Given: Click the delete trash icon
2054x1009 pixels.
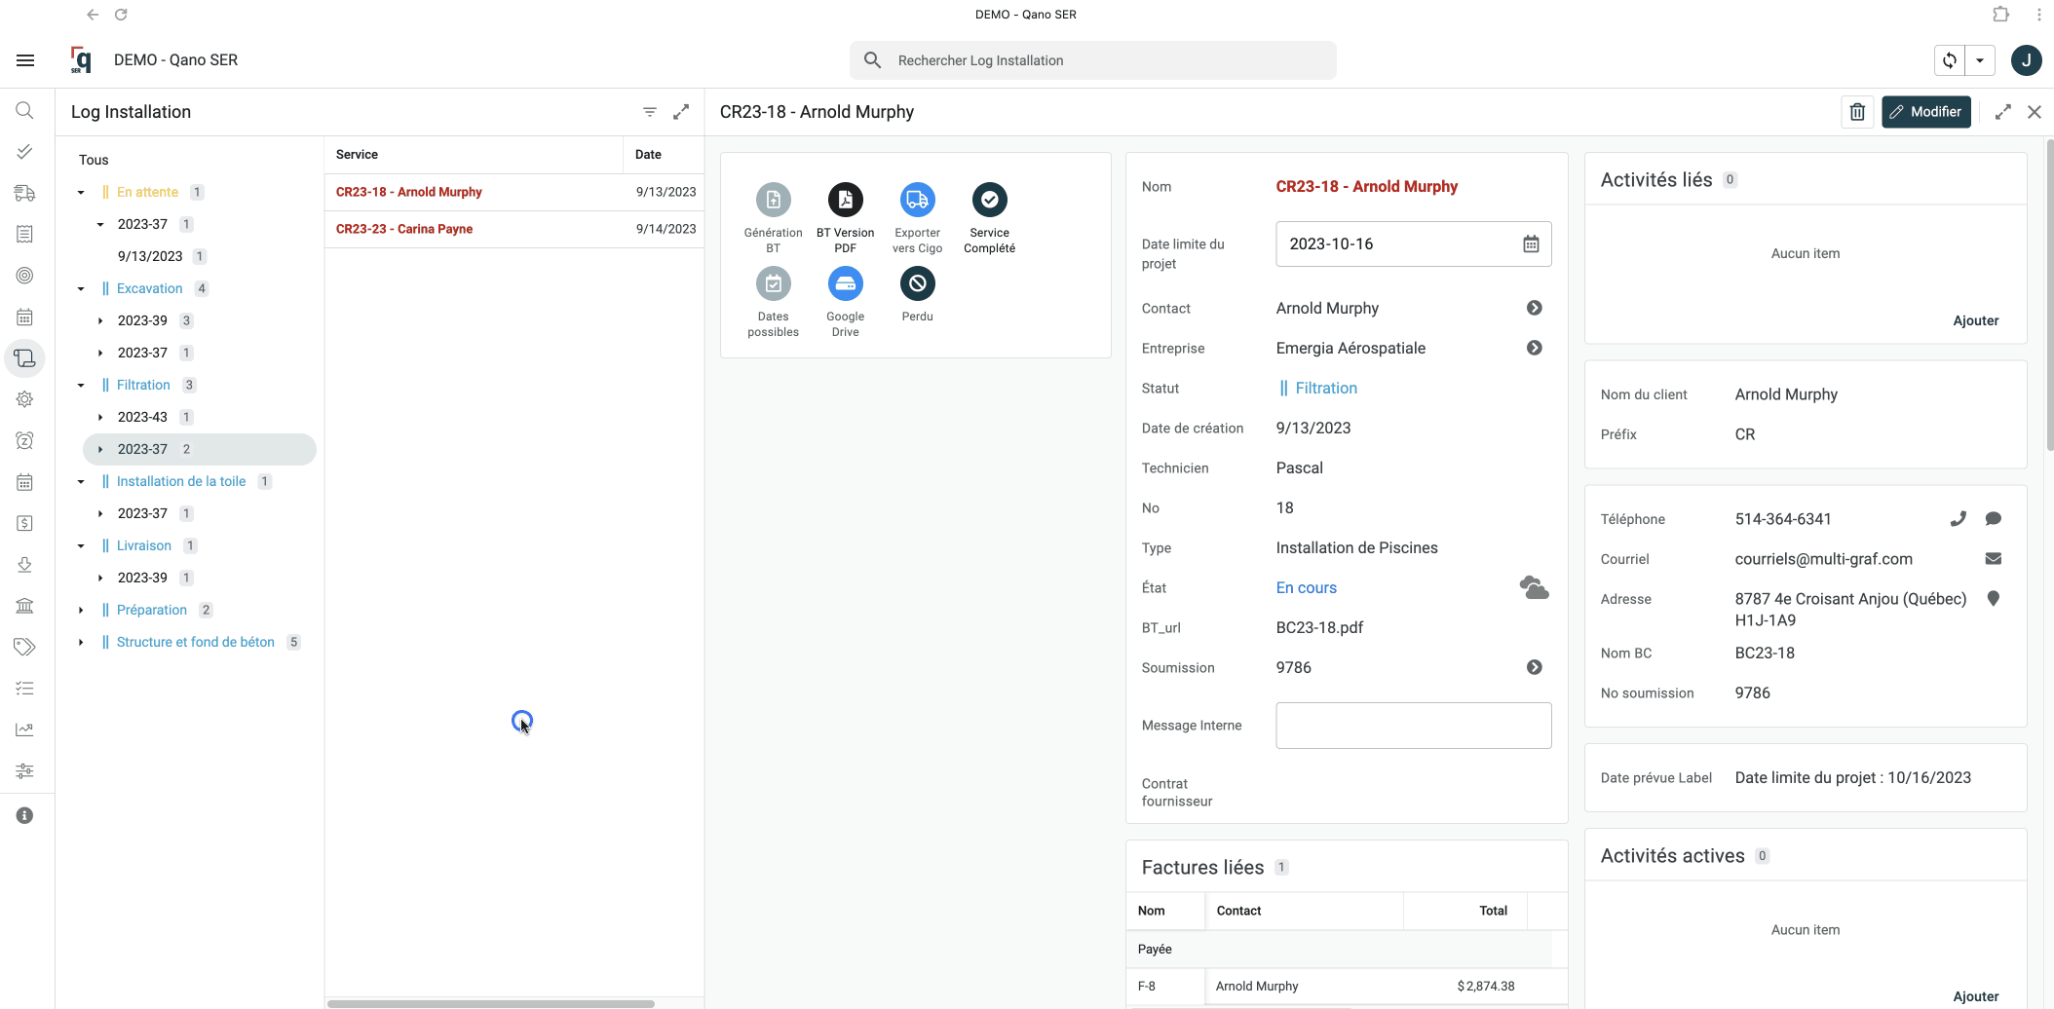Looking at the screenshot, I should click(x=1857, y=112).
